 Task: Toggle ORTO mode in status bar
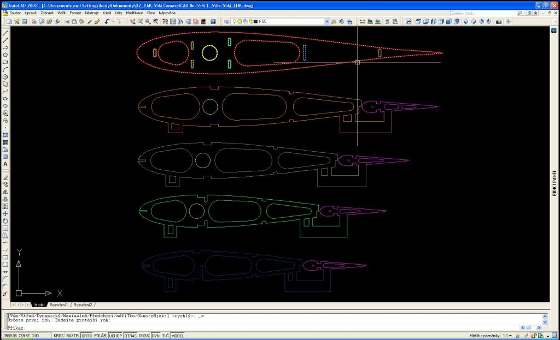[86, 336]
